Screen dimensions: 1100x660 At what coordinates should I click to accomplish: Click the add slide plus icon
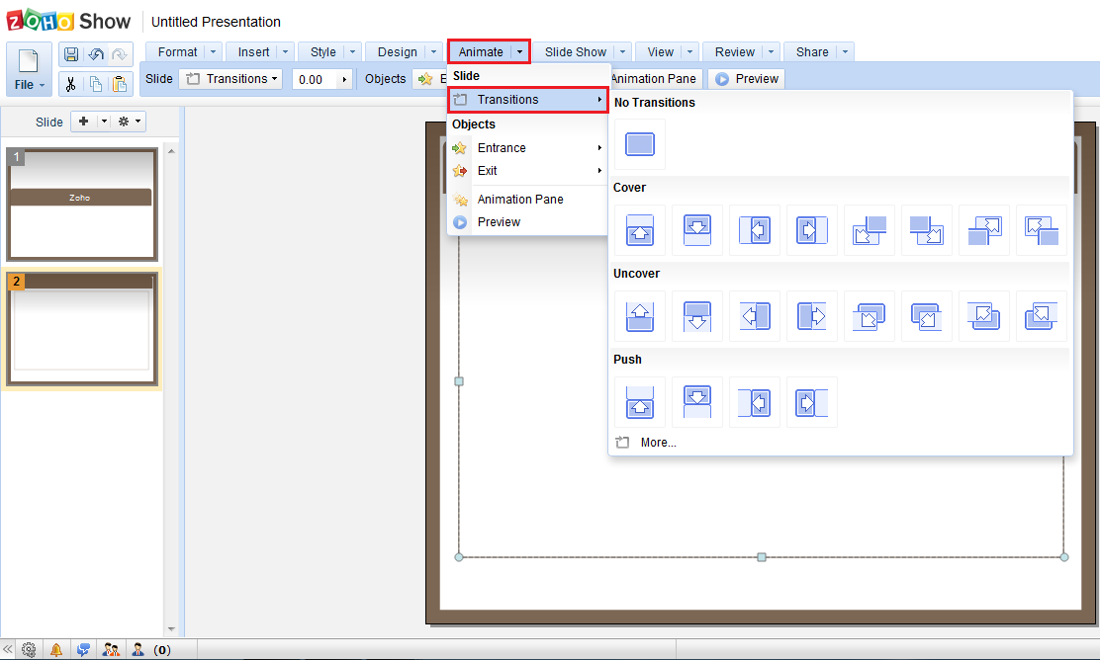pyautogui.click(x=83, y=122)
